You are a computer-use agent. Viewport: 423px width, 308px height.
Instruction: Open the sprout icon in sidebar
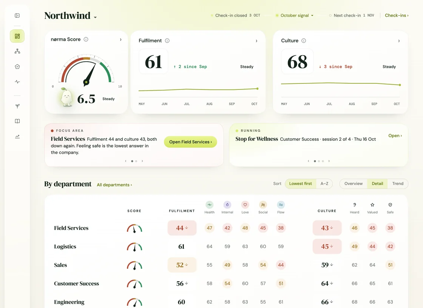pos(17,106)
